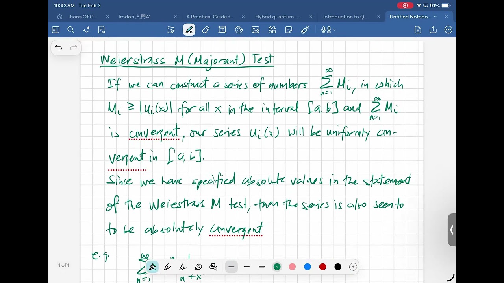This screenshot has width=504, height=283.
Task: Open the three-dots more options menu
Action: click(x=448, y=30)
